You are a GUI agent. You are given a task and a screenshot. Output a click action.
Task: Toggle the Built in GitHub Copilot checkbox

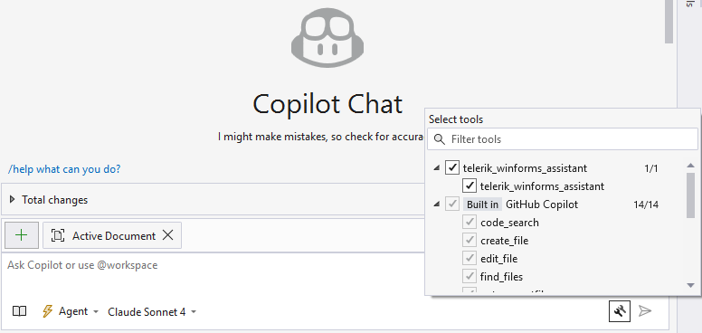click(452, 205)
